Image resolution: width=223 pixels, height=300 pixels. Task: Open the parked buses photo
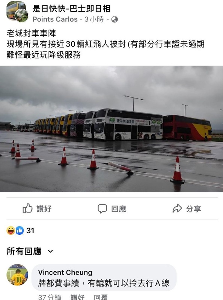[x=111, y=129]
